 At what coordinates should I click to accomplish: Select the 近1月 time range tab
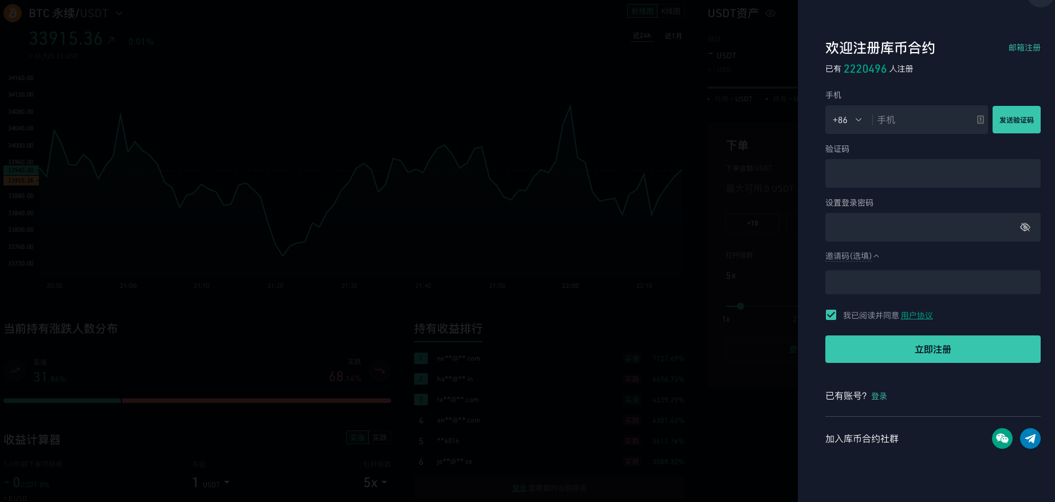coord(673,36)
